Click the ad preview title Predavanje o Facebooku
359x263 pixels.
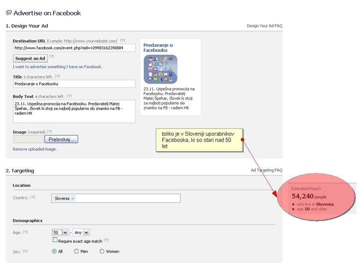[x=158, y=48]
